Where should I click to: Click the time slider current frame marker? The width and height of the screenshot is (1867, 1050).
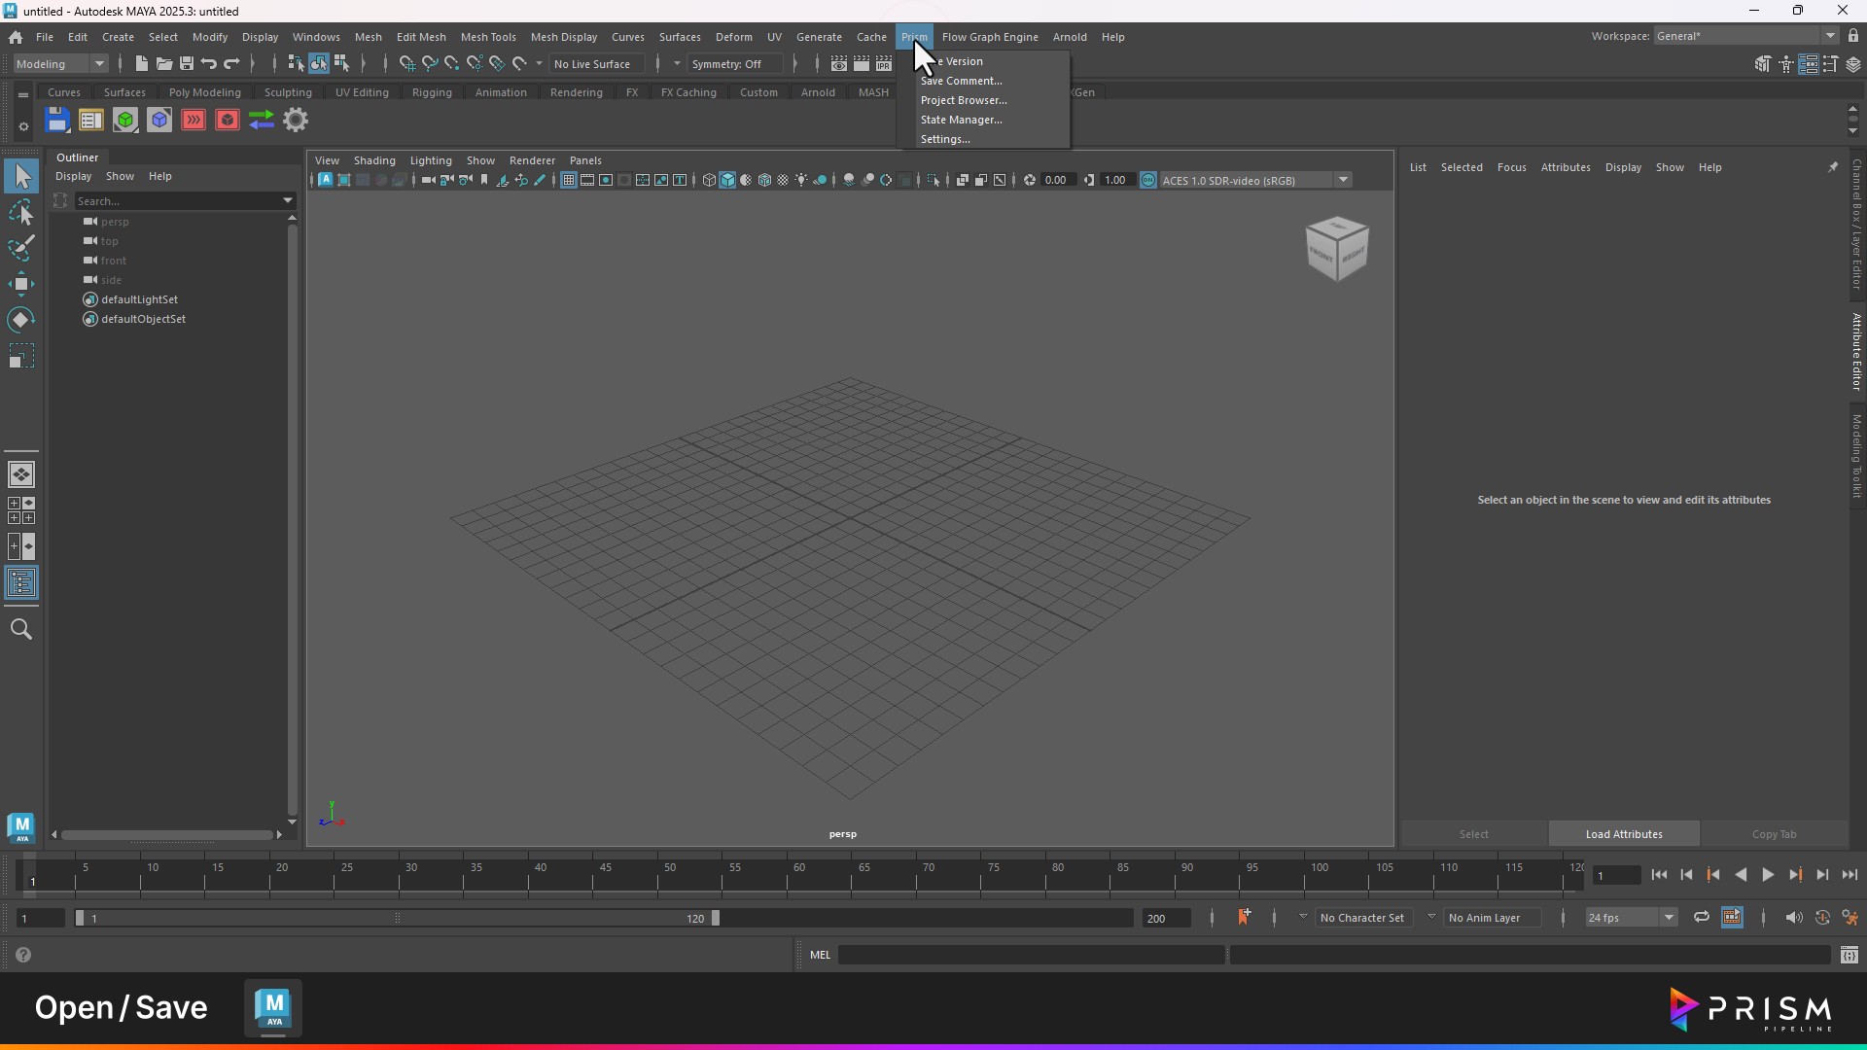tap(31, 875)
